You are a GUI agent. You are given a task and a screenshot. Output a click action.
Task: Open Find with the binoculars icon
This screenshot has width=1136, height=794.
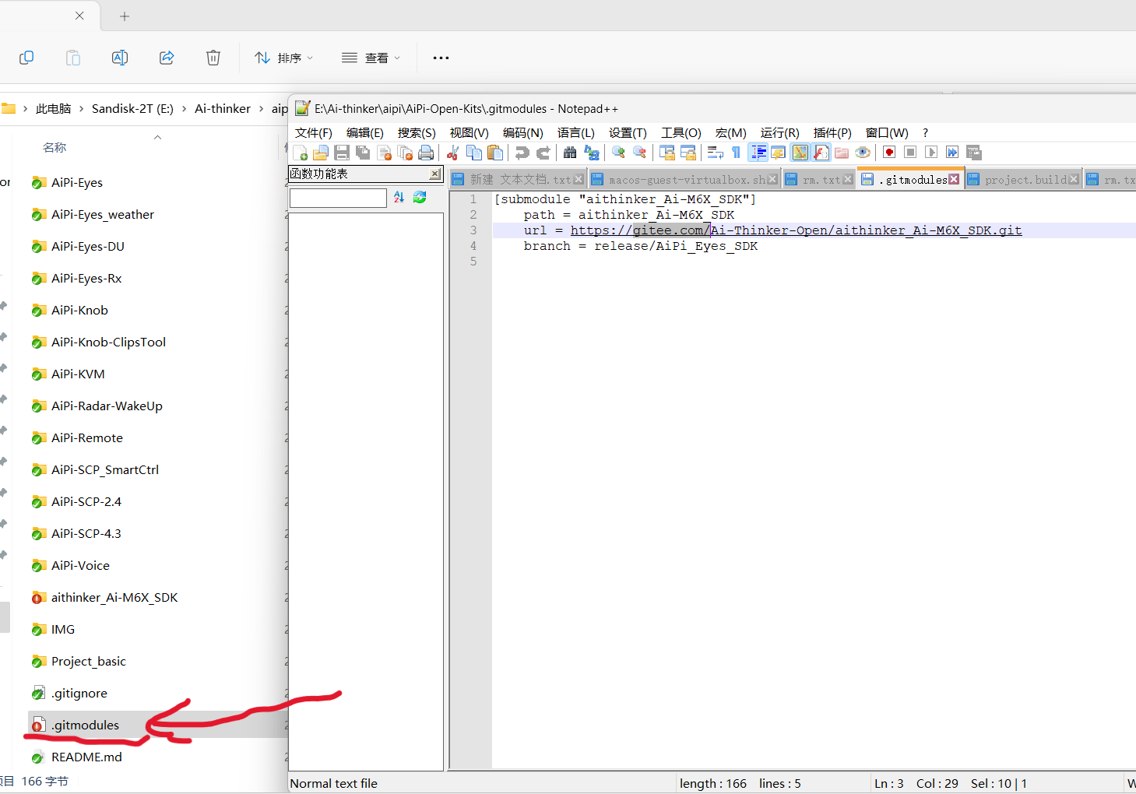point(570,153)
